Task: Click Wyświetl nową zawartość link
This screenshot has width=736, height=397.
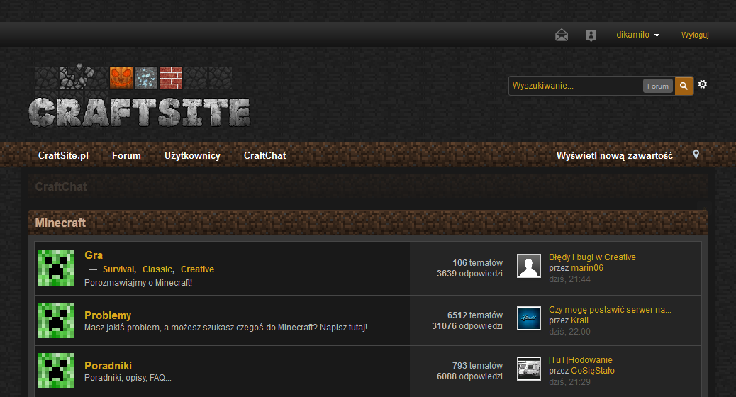Action: point(615,155)
